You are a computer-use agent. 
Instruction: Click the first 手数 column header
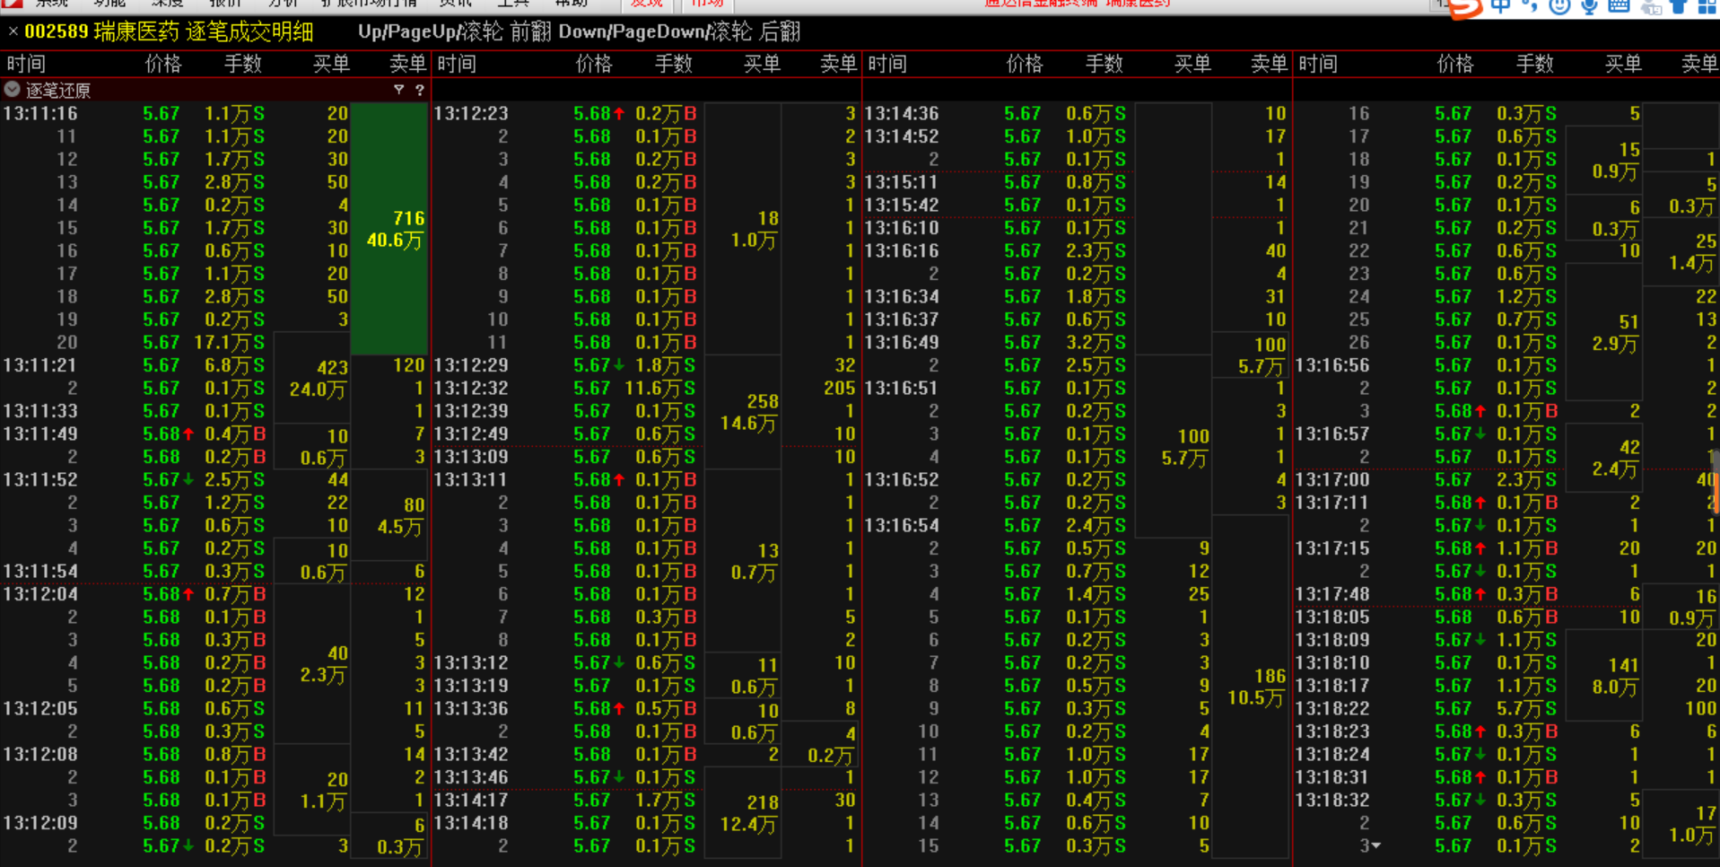point(242,64)
